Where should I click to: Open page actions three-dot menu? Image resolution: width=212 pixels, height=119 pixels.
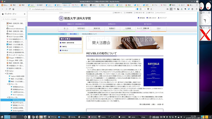(x=145, y=9)
